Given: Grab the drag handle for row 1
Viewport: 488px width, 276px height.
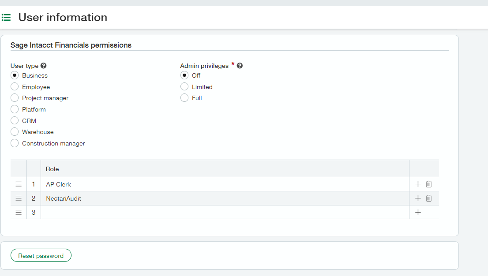Looking at the screenshot, I should point(19,184).
